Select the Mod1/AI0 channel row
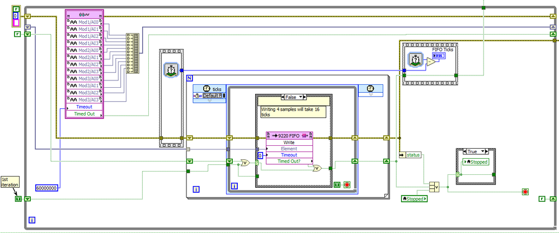This screenshot has width=559, height=233. click(x=84, y=22)
